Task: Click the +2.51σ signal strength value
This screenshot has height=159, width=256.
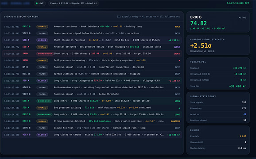Action: pos(201,46)
